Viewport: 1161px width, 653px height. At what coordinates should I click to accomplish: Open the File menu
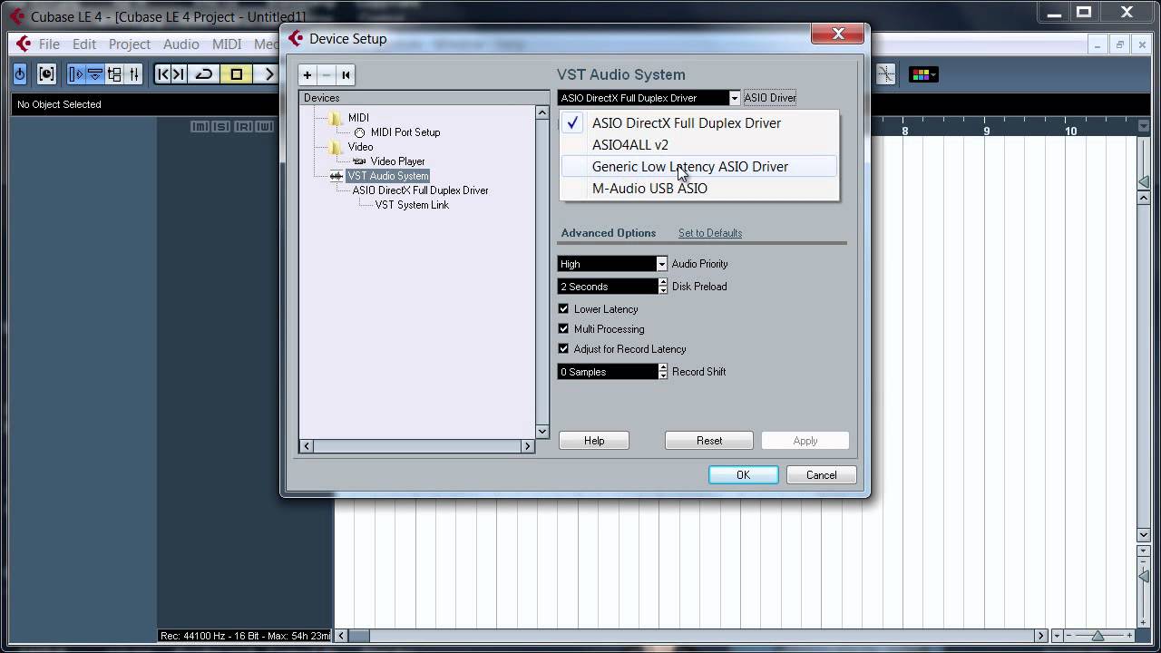49,44
